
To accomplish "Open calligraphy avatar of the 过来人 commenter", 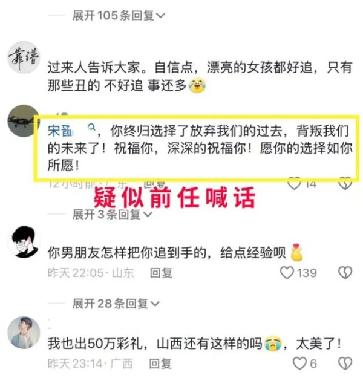I will 24,58.
